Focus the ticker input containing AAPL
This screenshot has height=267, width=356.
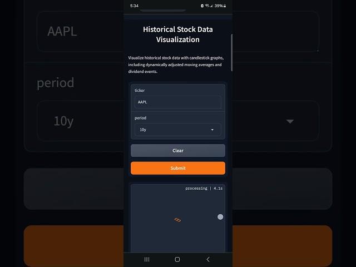[x=177, y=102]
